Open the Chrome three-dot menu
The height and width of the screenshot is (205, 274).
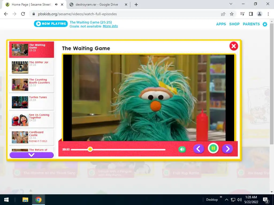pos(268,14)
